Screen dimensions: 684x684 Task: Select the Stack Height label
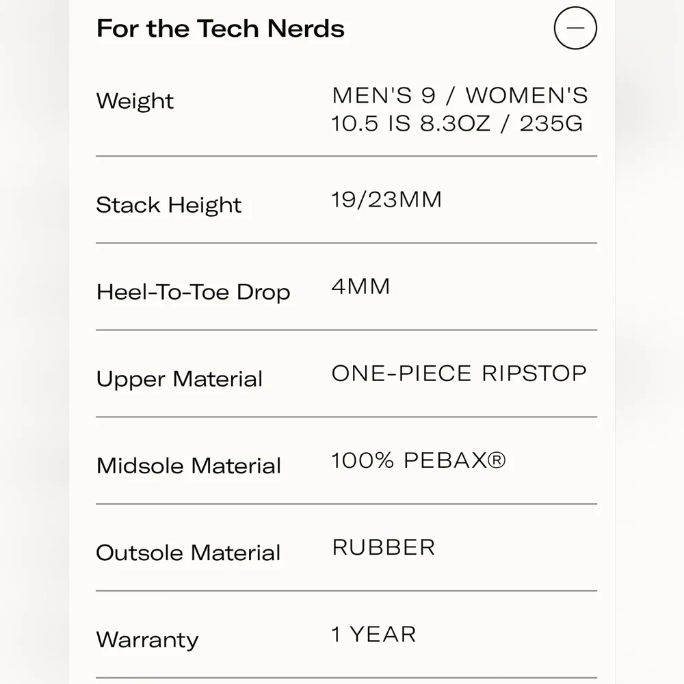point(169,205)
